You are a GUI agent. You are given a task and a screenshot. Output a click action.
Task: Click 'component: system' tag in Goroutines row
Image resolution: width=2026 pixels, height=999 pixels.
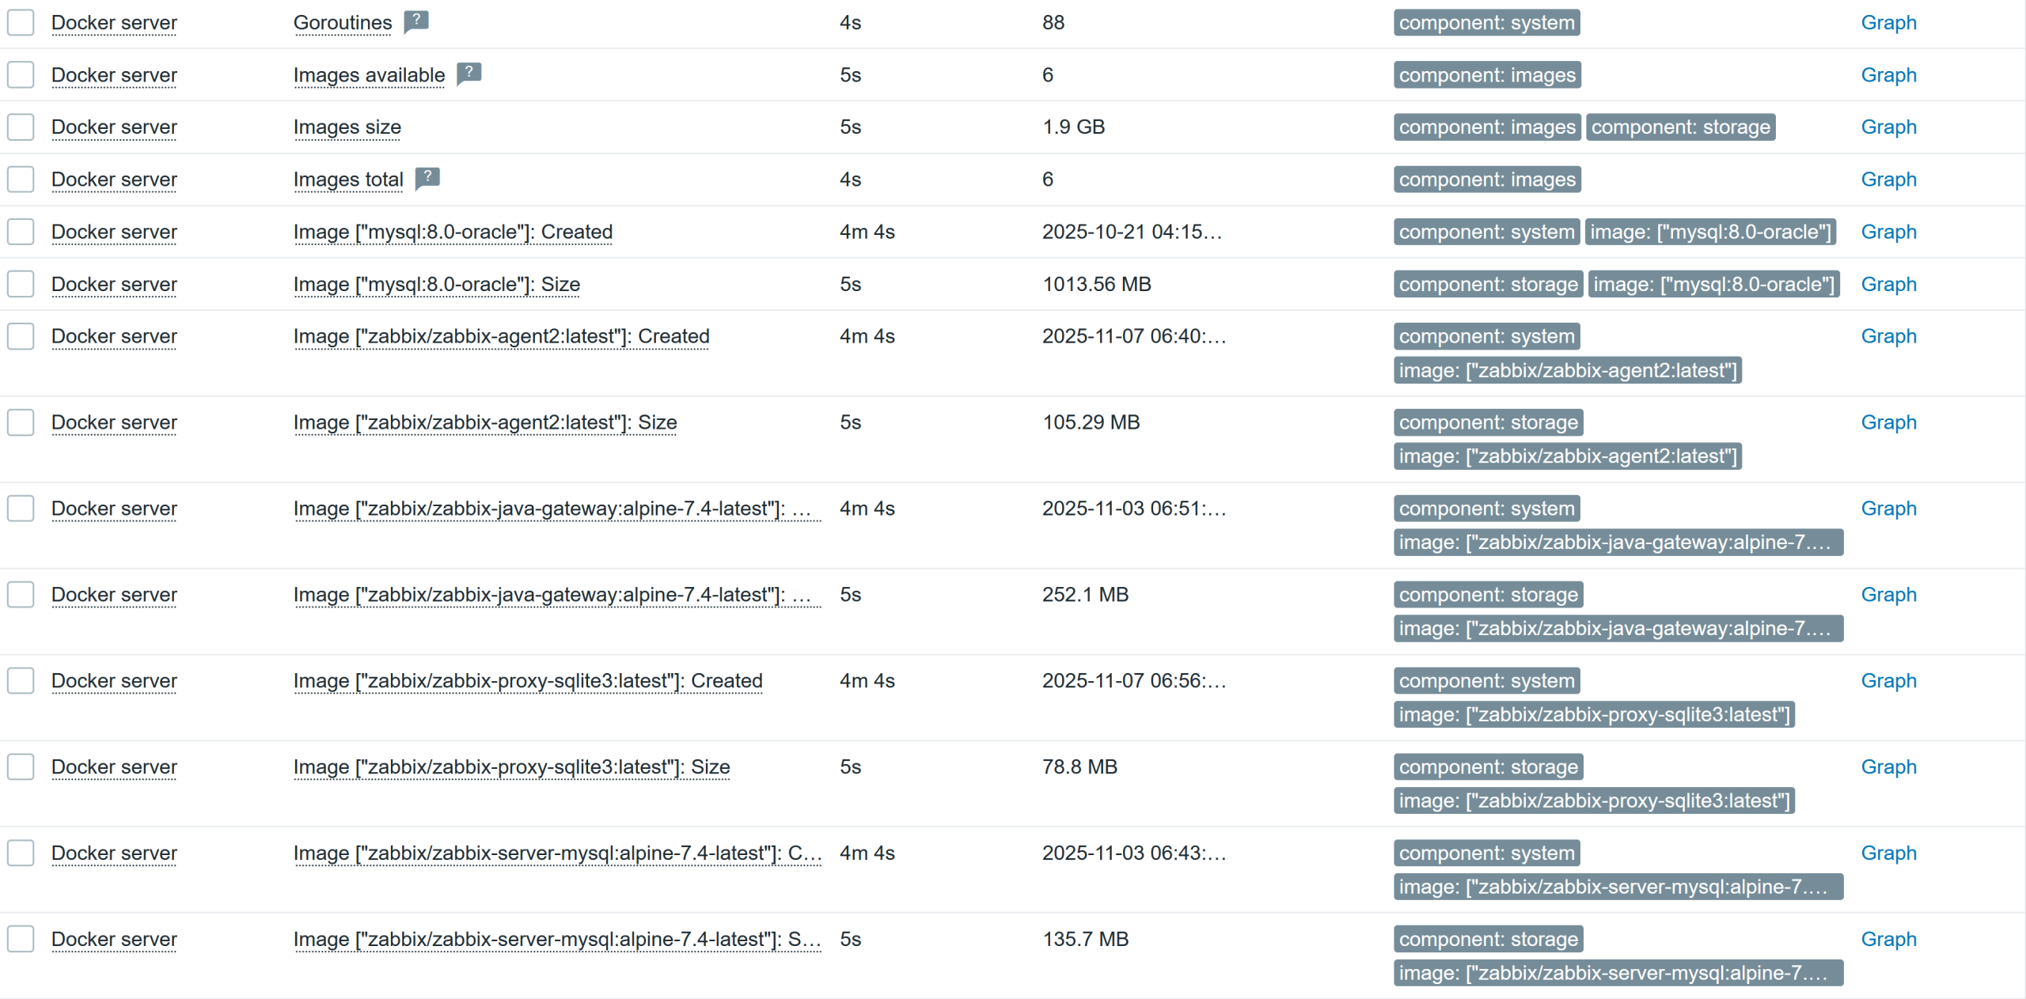[x=1486, y=23]
